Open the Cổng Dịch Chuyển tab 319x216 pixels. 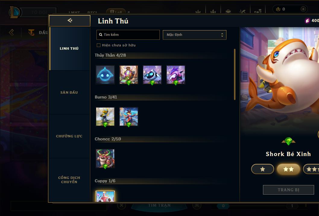click(x=69, y=180)
